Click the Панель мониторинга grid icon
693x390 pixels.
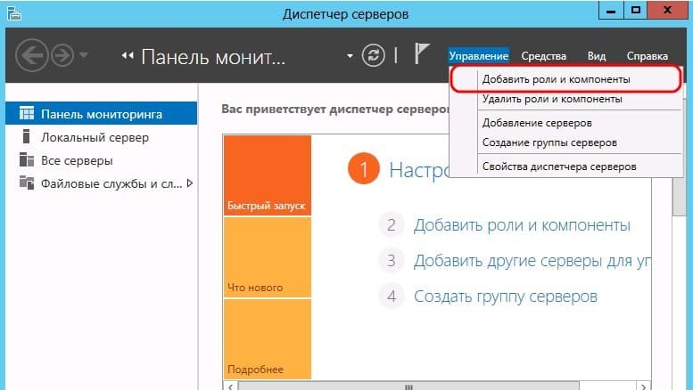click(x=27, y=113)
